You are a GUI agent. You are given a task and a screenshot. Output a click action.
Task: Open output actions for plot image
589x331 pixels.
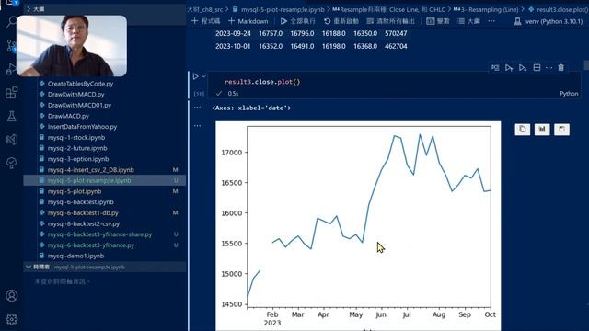(x=197, y=126)
